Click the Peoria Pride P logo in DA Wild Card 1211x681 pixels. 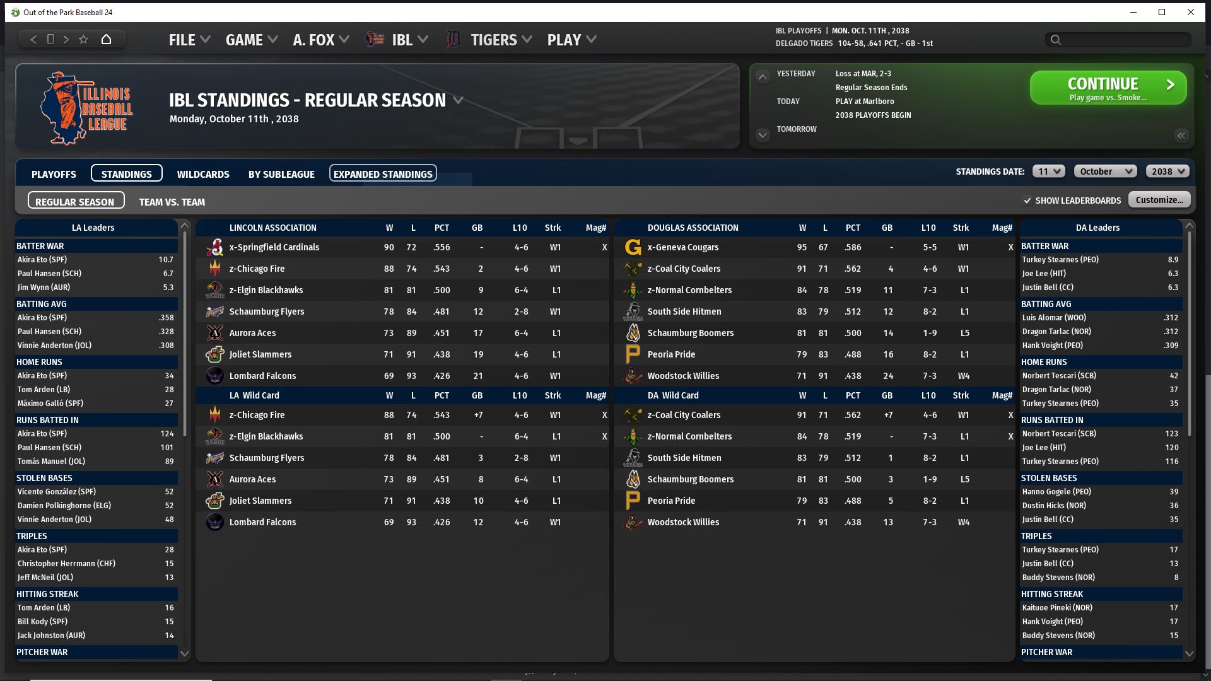633,501
